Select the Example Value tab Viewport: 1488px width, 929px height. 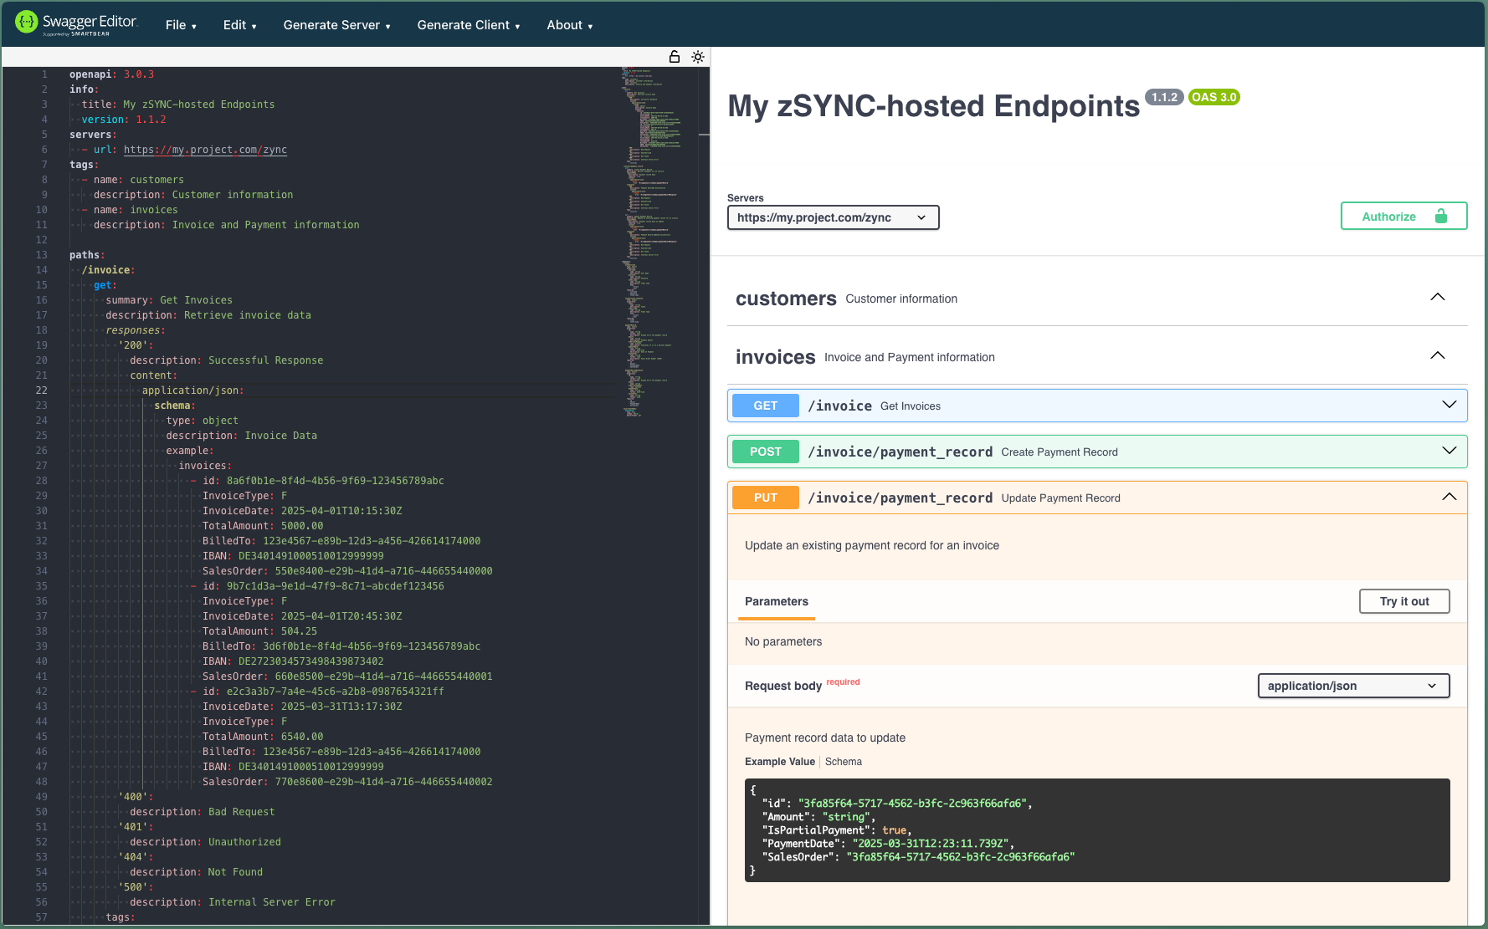pos(779,762)
